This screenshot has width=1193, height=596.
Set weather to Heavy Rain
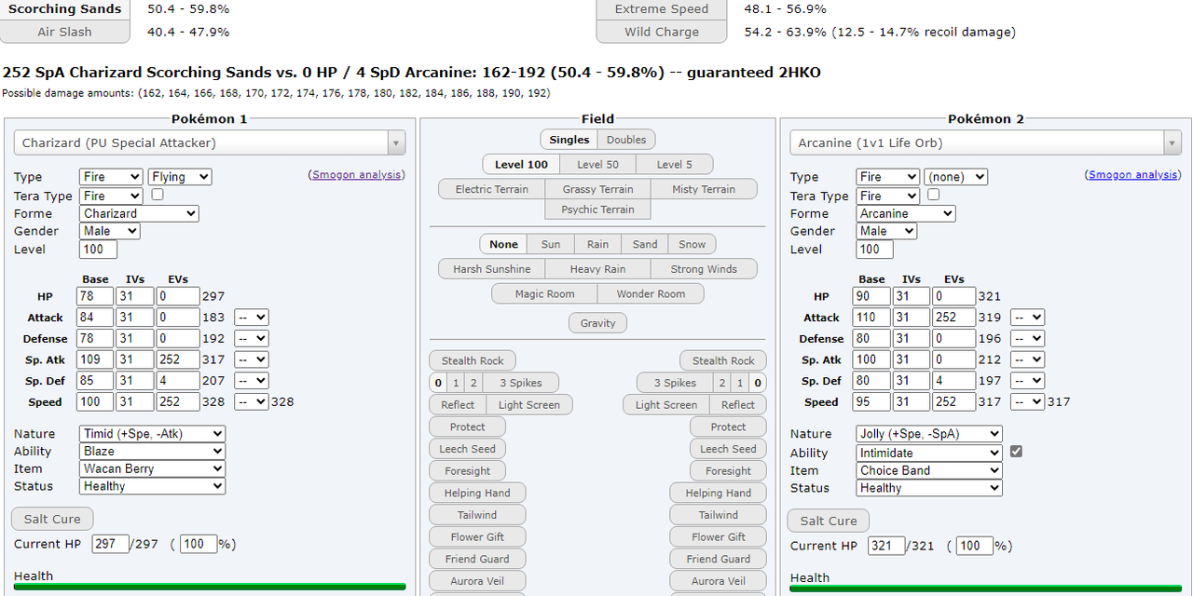[597, 269]
